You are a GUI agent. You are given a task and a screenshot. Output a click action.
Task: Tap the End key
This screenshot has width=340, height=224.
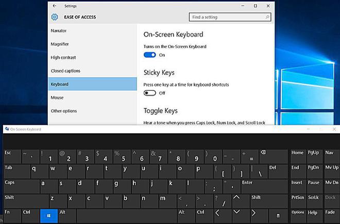pos(298,171)
